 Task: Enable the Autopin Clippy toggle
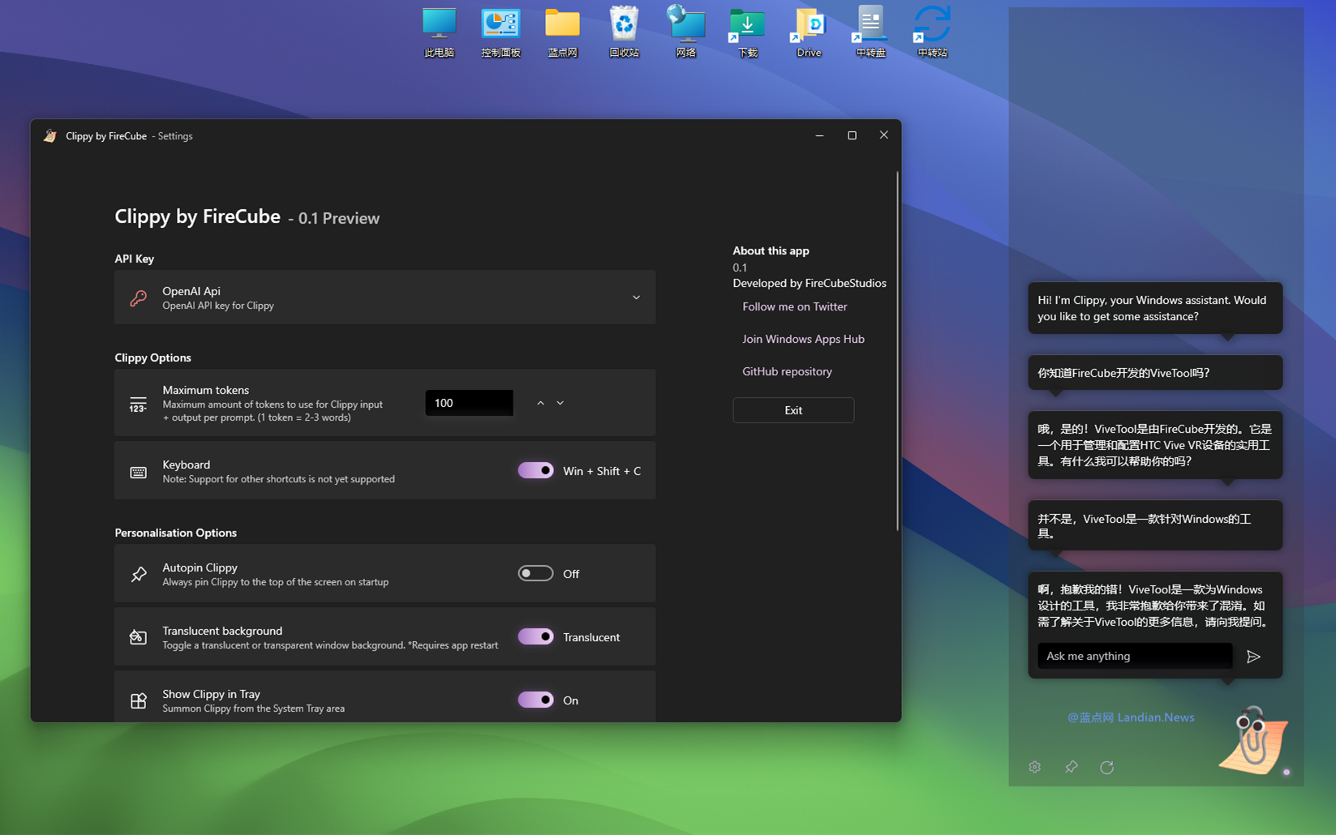point(535,574)
